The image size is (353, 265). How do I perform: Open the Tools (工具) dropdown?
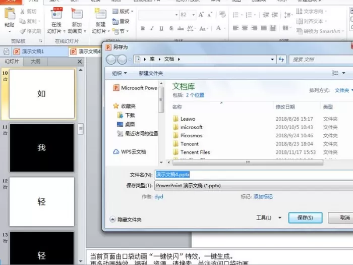point(269,218)
